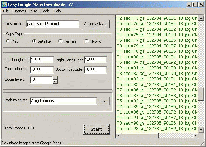Select log line T5:seq=84
Screen dimensions: 206x147
(x=157, y=62)
